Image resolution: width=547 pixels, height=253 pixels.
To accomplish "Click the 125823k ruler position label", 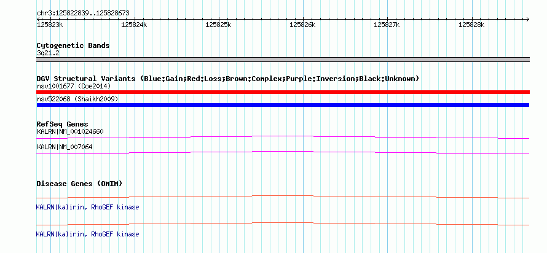I will tap(50, 25).
